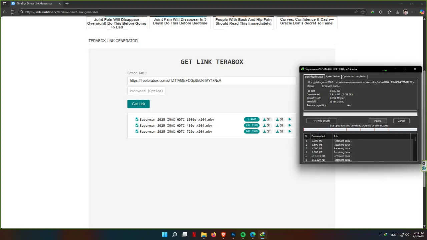The width and height of the screenshot is (427, 240).
Task: Open the browser profile avatar
Action: [406, 12]
